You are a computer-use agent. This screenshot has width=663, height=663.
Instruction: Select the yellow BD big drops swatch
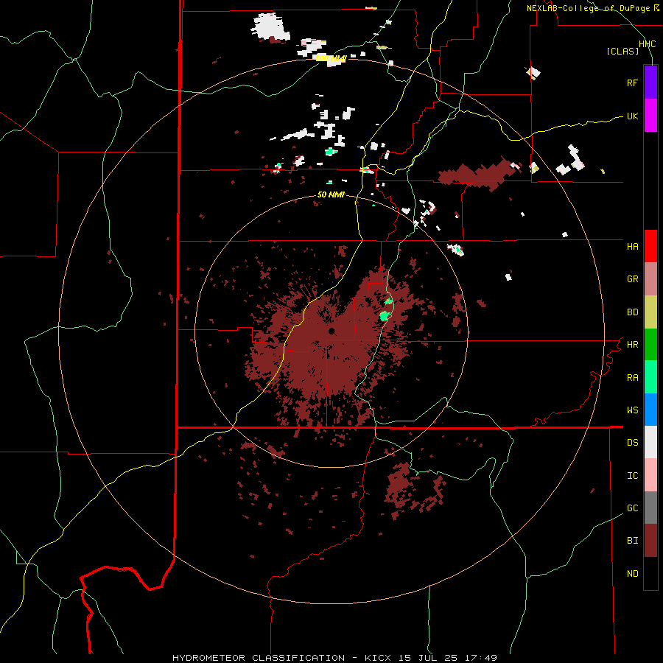pyautogui.click(x=650, y=312)
